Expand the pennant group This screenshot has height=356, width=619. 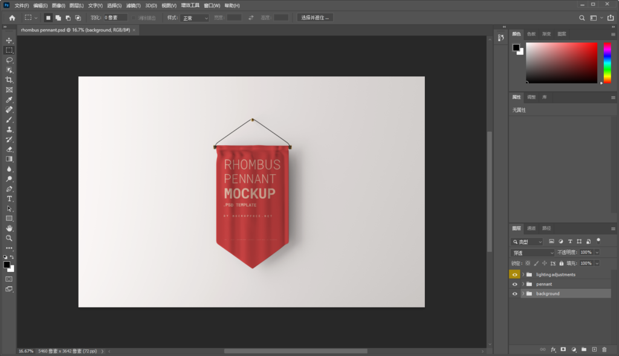coord(523,284)
